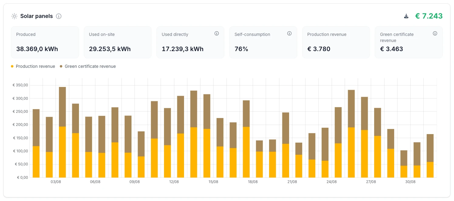Click the bar for 21/08
454x201 pixels.
(299, 160)
